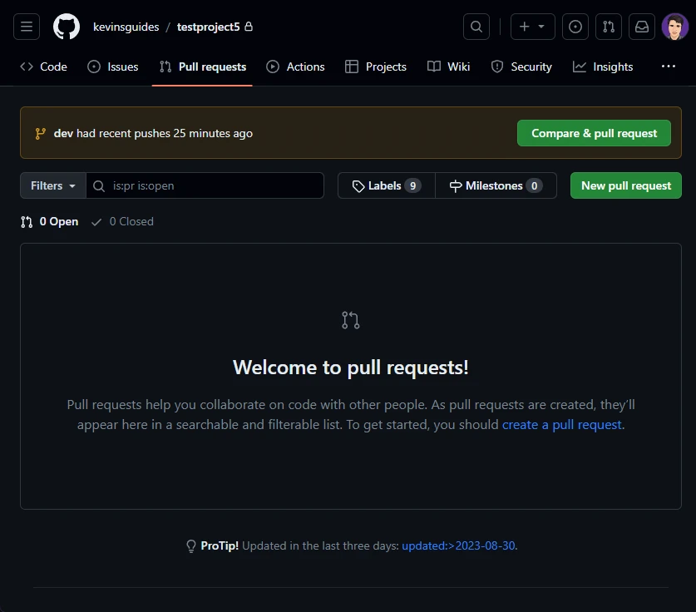The width and height of the screenshot is (696, 612).
Task: Open the Labels list button
Action: point(386,185)
